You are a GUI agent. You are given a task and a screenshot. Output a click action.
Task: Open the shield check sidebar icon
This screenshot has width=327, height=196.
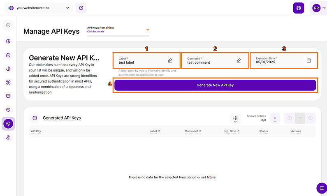click(8, 110)
